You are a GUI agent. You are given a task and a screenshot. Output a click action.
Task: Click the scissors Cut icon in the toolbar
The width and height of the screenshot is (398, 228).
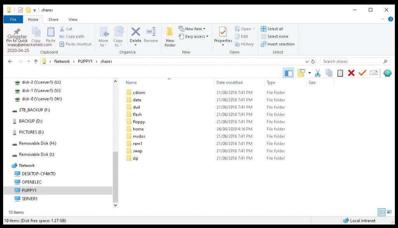[x=318, y=73]
